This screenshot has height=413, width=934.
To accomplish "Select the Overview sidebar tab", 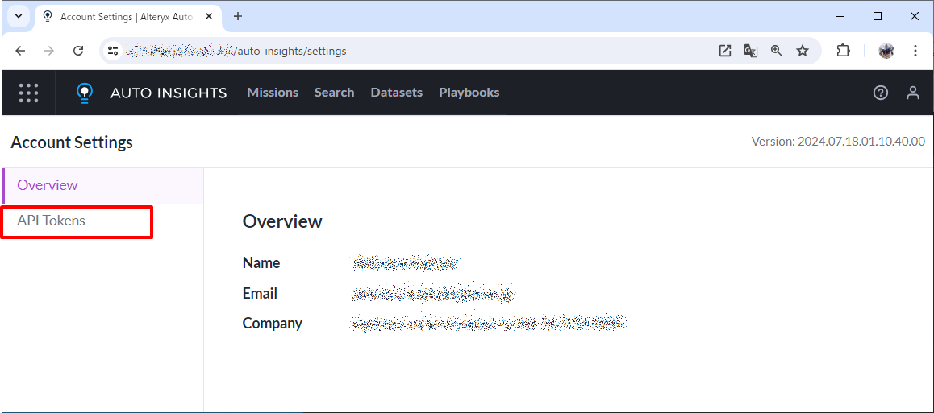I will [x=48, y=185].
